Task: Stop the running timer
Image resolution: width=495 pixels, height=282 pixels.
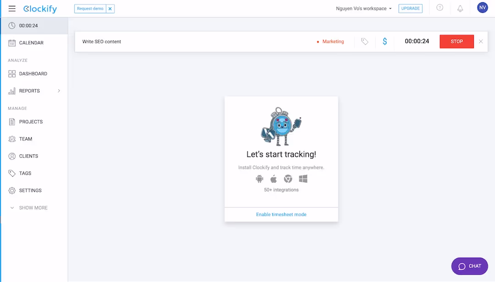Action: click(457, 42)
